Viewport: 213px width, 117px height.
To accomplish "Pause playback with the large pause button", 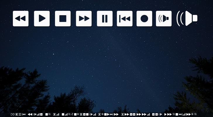I will pos(104,19).
